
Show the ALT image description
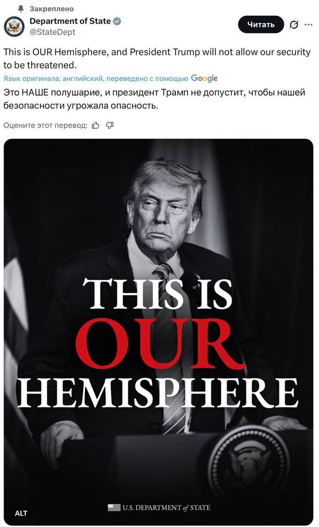click(21, 513)
